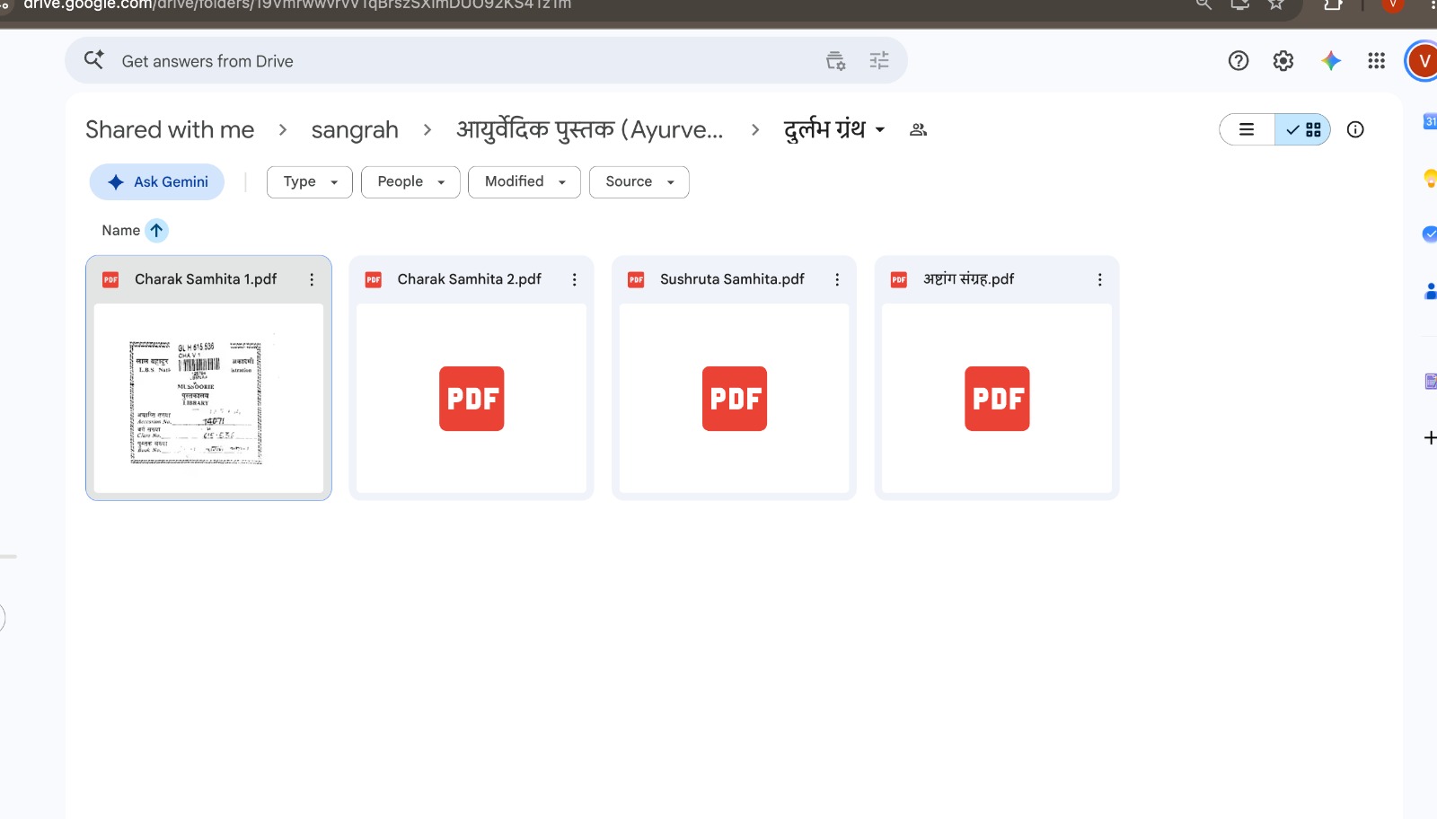
Task: Click the Get answers from Drive search field
Action: [x=486, y=60]
